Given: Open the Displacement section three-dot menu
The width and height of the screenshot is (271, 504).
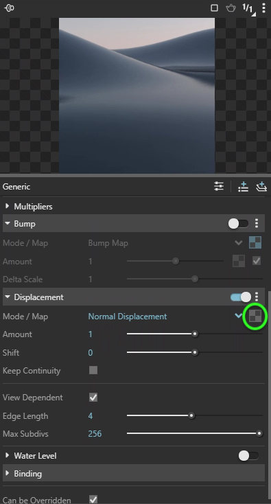Looking at the screenshot, I should [x=257, y=297].
